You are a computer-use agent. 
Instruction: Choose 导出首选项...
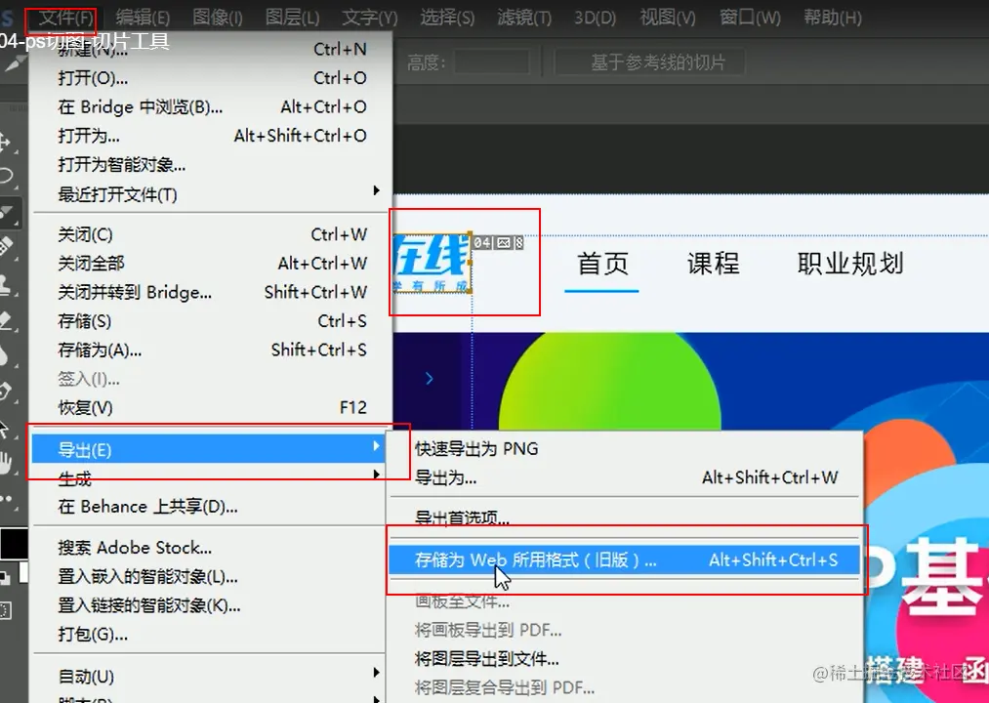click(625, 518)
